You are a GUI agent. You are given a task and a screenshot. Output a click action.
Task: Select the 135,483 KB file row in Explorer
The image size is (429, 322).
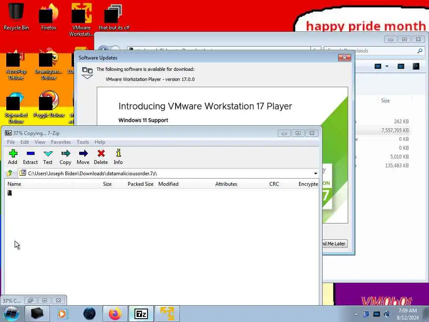(383, 165)
